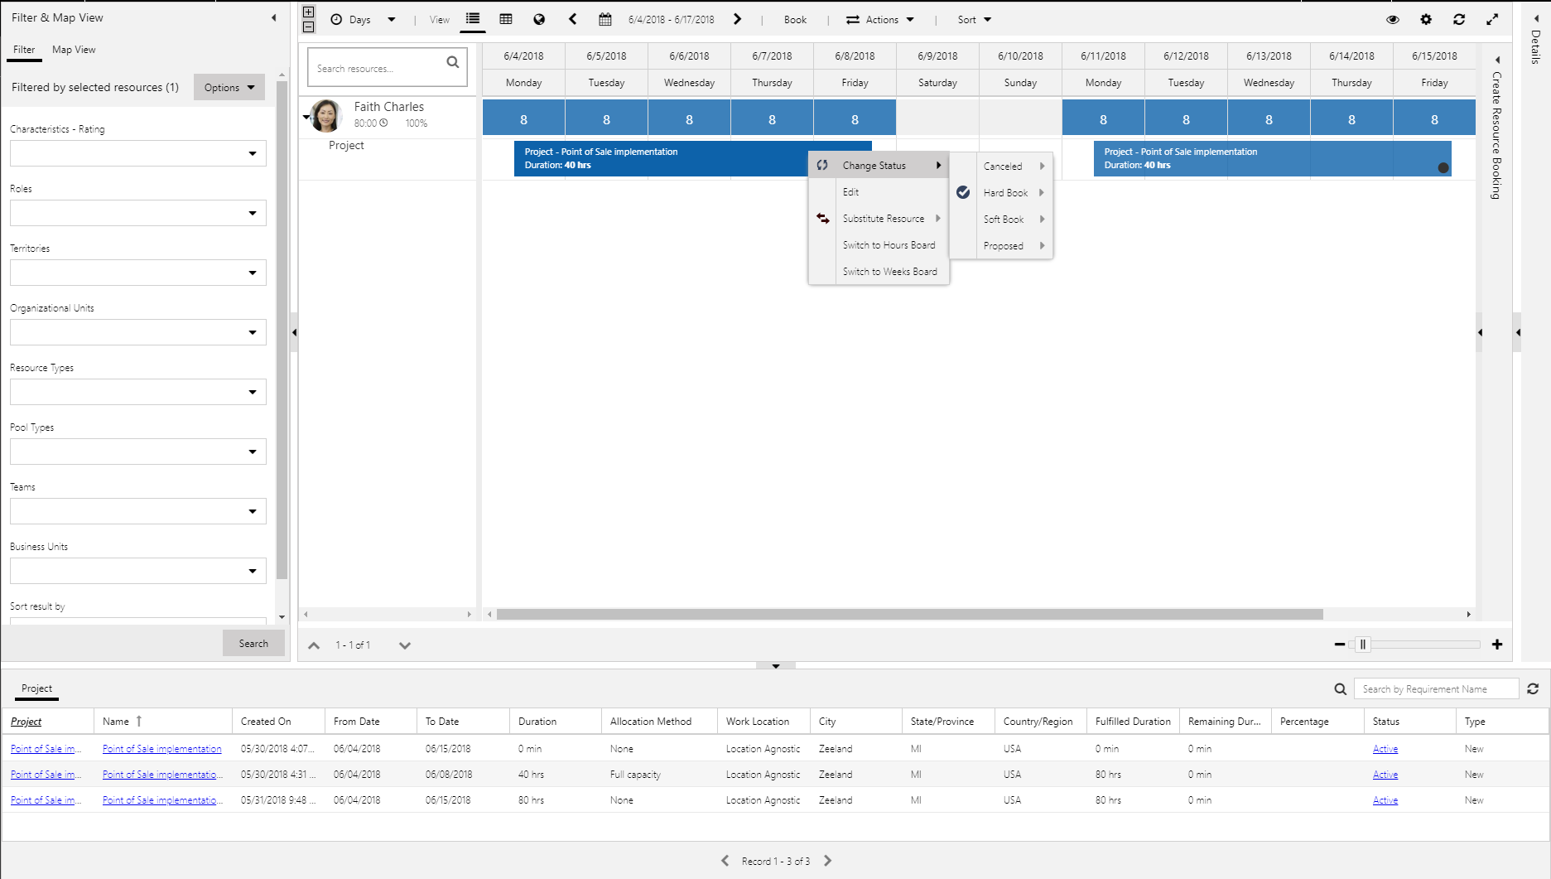The height and width of the screenshot is (879, 1551).
Task: Refresh the schedule board
Action: 1459,19
